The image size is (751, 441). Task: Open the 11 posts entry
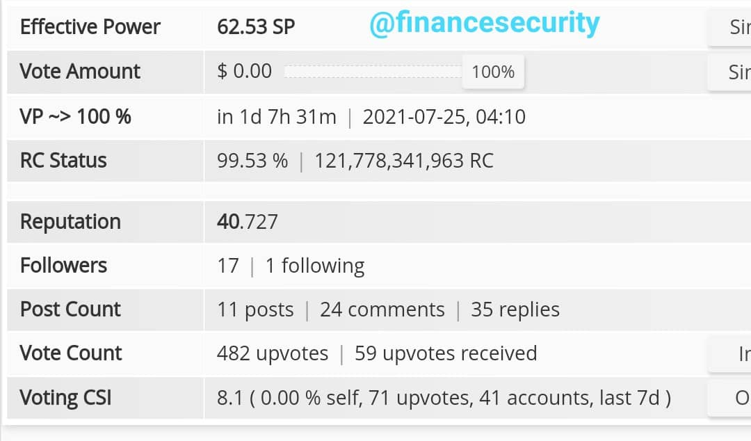click(x=255, y=310)
